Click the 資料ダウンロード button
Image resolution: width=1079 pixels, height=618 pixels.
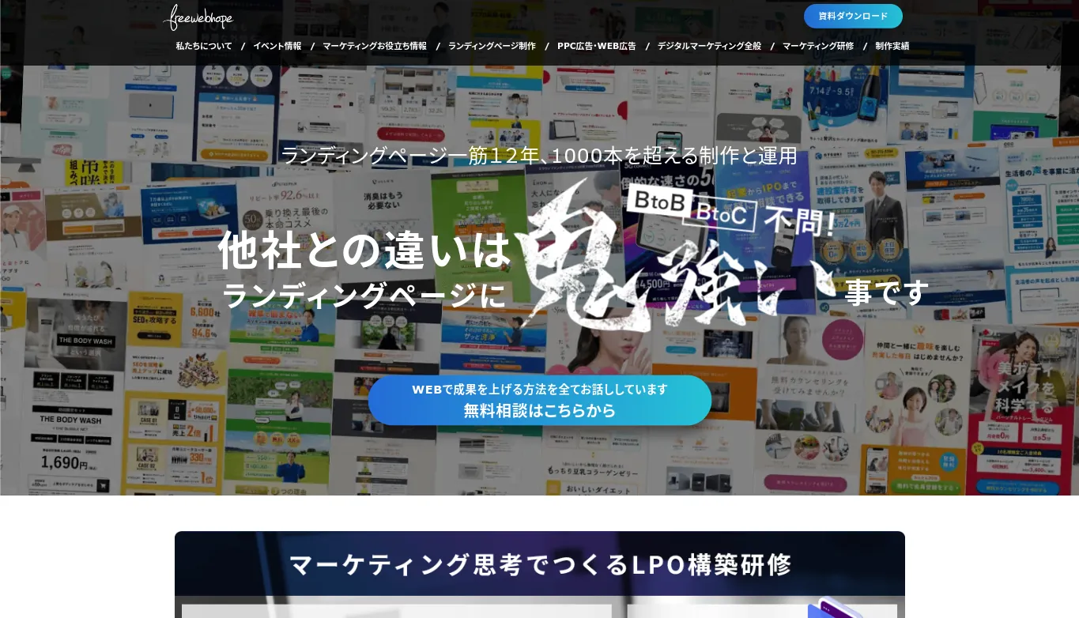pyautogui.click(x=853, y=16)
